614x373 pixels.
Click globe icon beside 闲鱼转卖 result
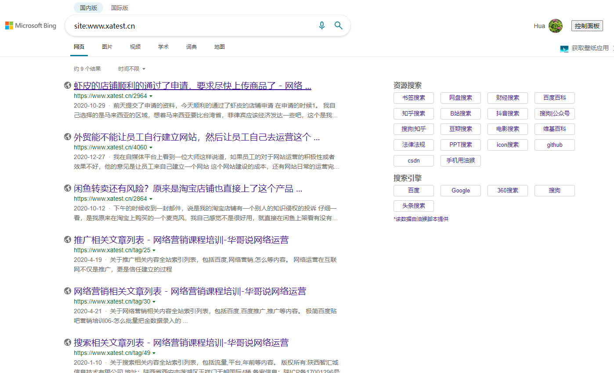coord(67,188)
